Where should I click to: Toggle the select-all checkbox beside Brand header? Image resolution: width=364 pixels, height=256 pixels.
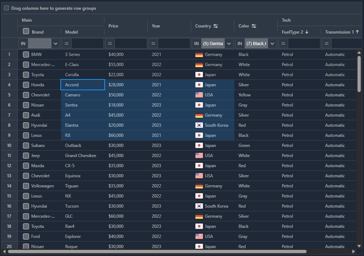tap(26, 31)
